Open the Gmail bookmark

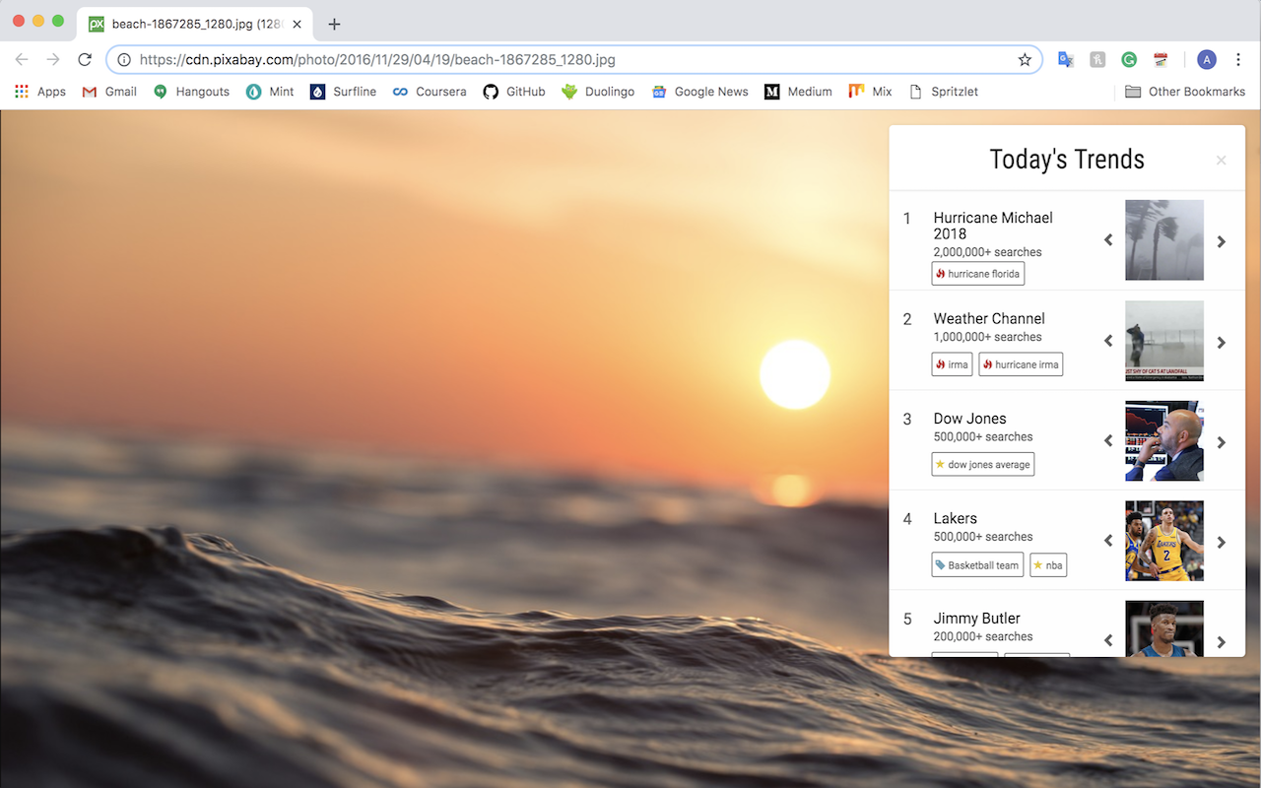(x=108, y=92)
